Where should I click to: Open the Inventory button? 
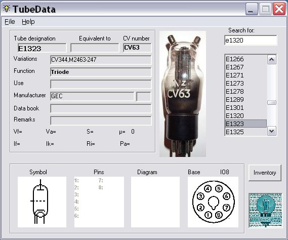coord(265,173)
